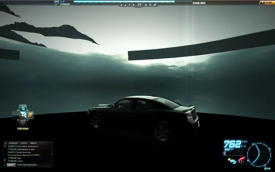The width and height of the screenshot is (275, 172).
Task: Click the icon just left of the NFS logo
Action: (133, 5)
